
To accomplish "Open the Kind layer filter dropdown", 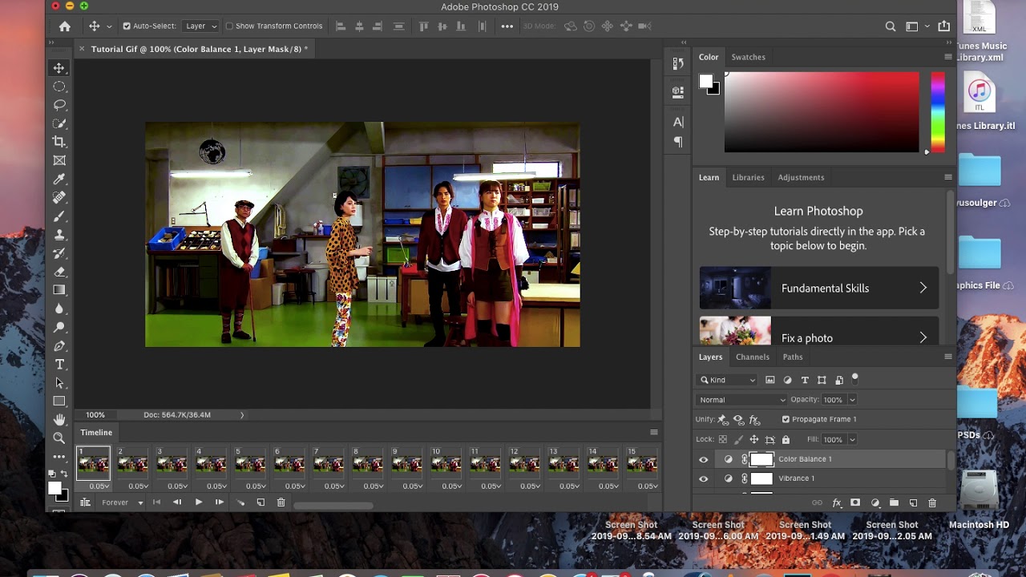I will (x=727, y=380).
